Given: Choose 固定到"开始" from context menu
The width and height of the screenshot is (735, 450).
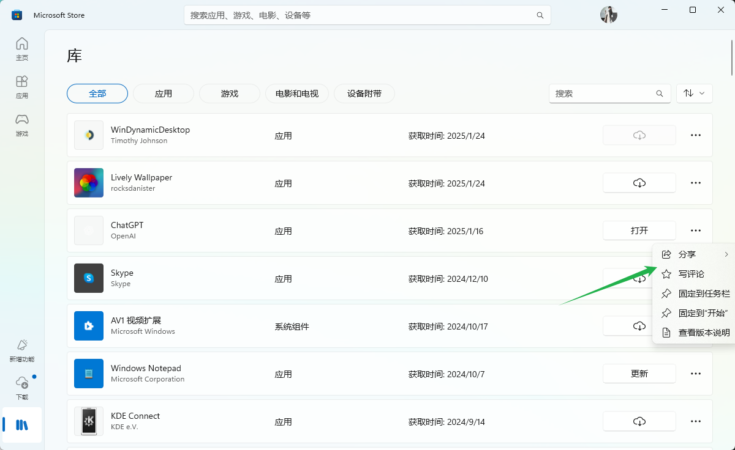Looking at the screenshot, I should (x=695, y=313).
